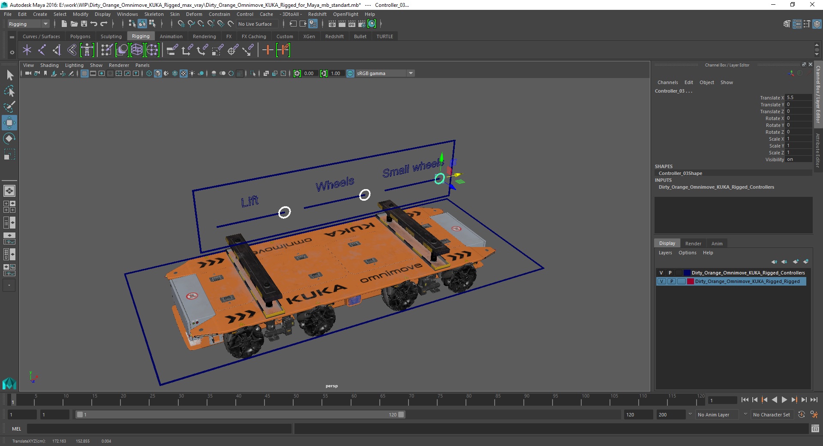The width and height of the screenshot is (823, 446).
Task: Click the Save Scene disk icon
Action: [84, 24]
